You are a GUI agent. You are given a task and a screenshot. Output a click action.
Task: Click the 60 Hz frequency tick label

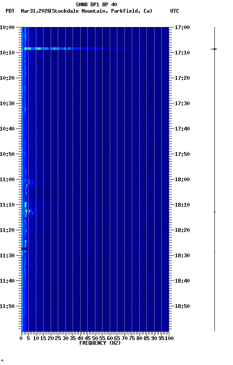(x=110, y=338)
